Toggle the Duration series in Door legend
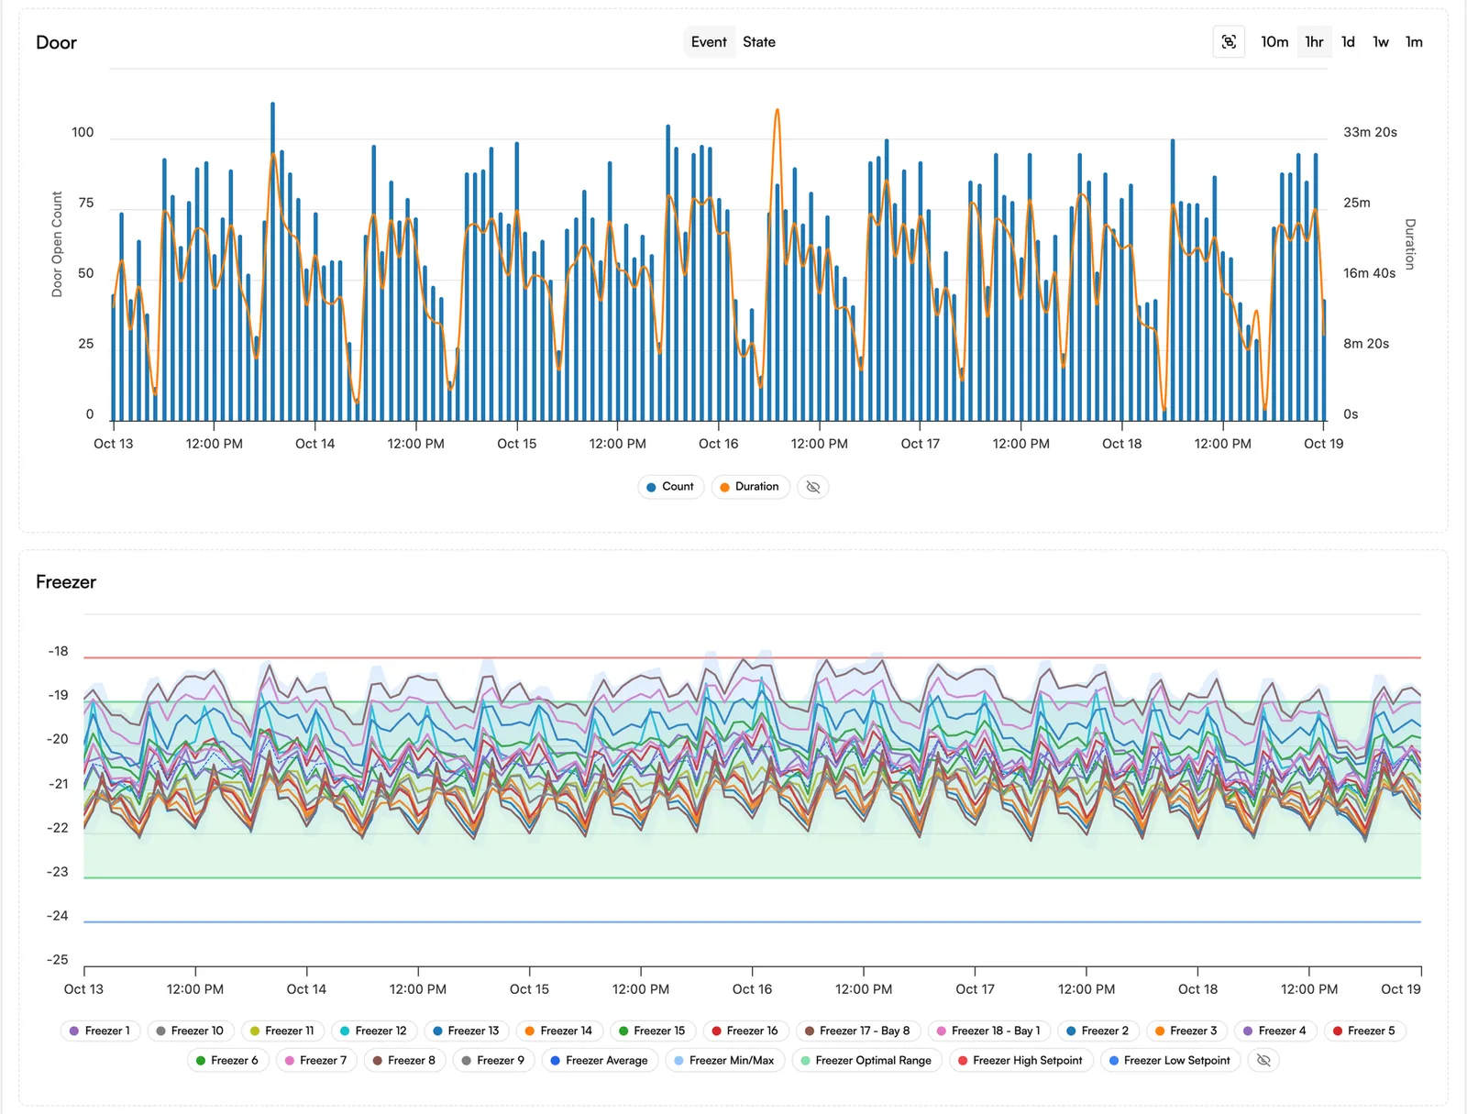The image size is (1467, 1114). coord(750,487)
